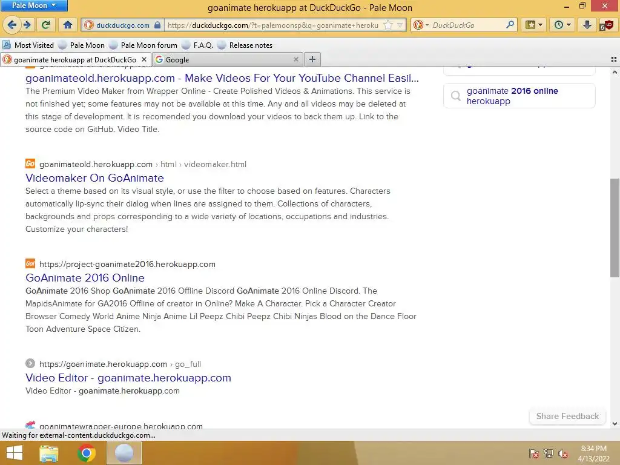This screenshot has height=465, width=620.
Task: Close the DuckDuckGo tab
Action: 144,59
